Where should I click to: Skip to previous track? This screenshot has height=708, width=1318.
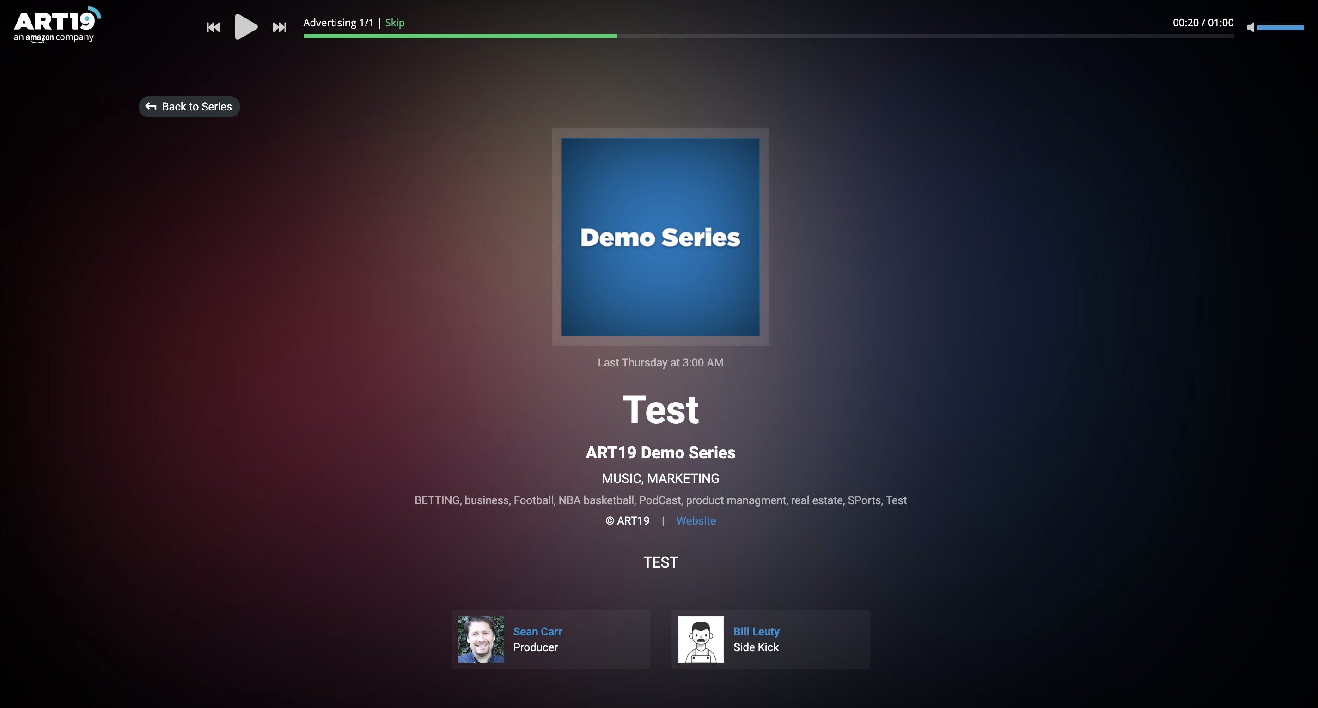click(214, 27)
